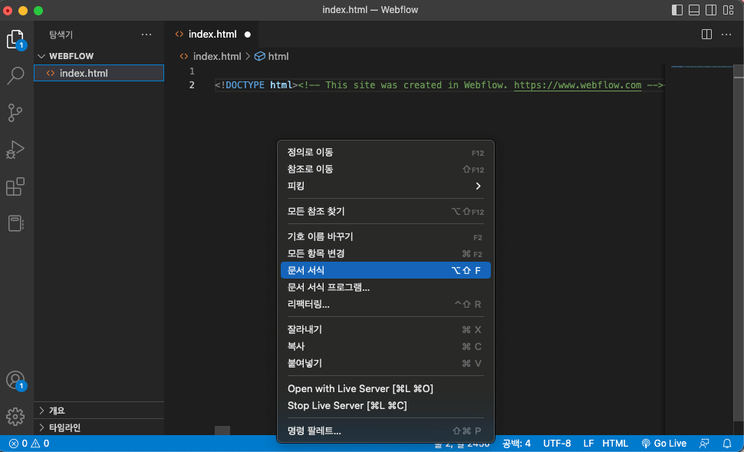Split the editor to the right
The height and width of the screenshot is (452, 744).
[706, 35]
